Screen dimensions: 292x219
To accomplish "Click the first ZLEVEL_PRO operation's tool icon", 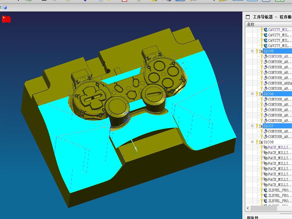I will click(x=265, y=190).
